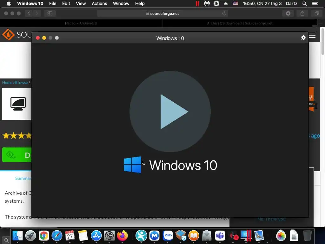The width and height of the screenshot is (325, 244).
Task: Open Spotlight search in menu bar
Action: click(x=304, y=3)
